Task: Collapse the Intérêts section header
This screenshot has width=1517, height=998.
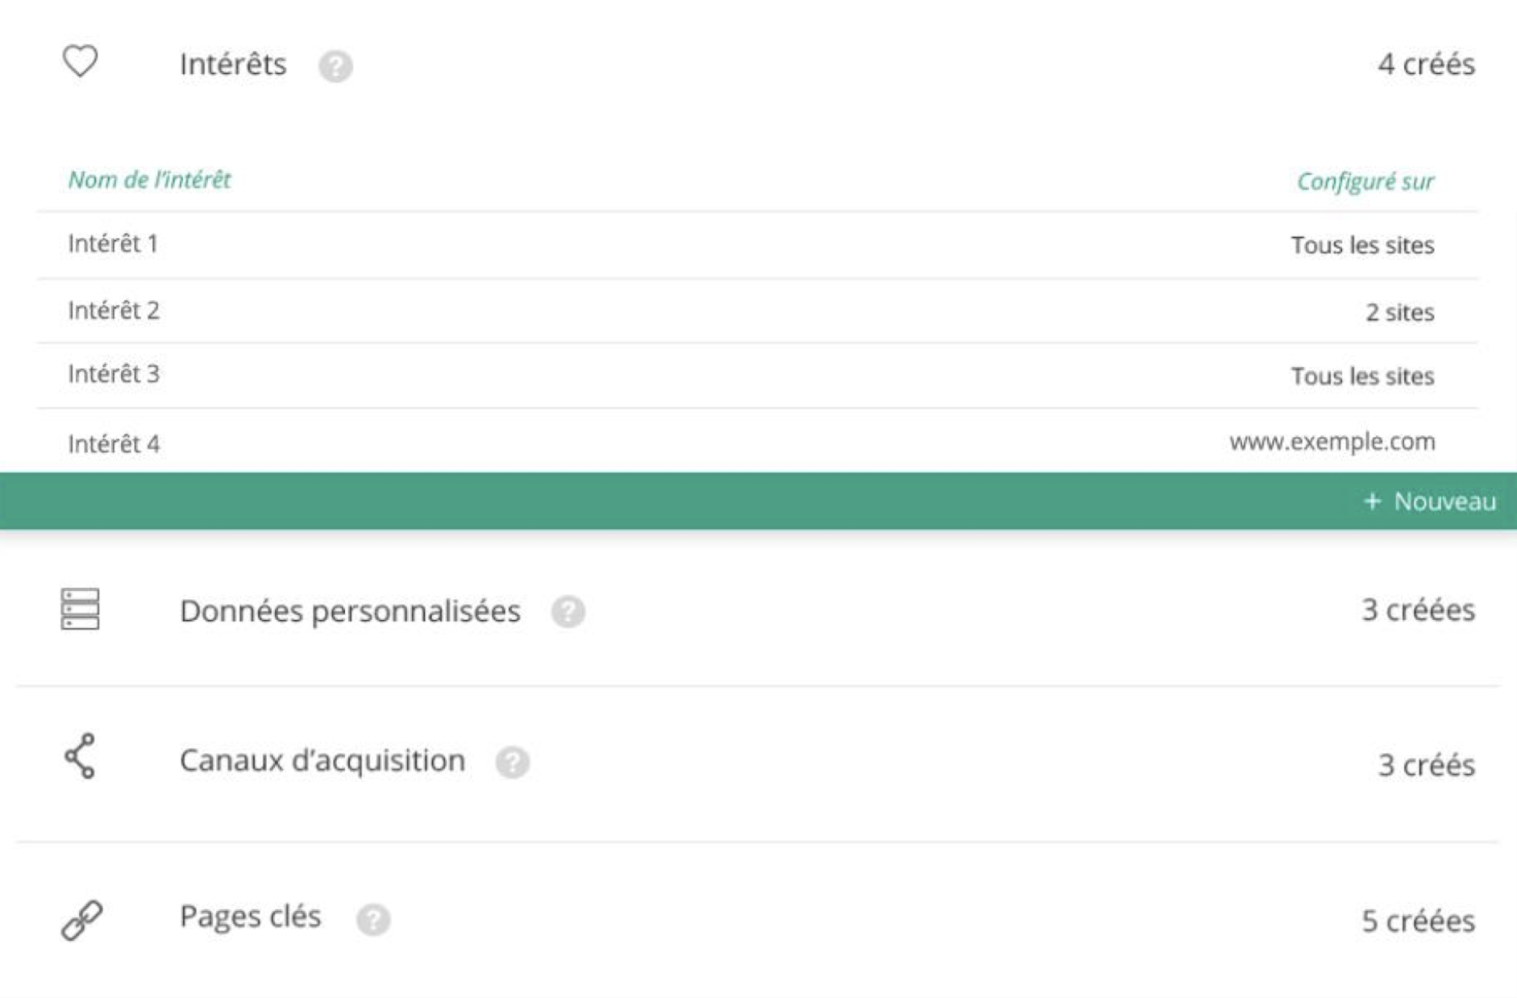Action: [x=758, y=64]
